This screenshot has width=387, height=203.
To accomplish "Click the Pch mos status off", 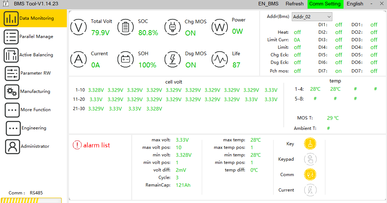I will (x=297, y=71).
